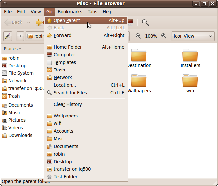Select the Destination folder icon
The image size is (218, 186).
(x=139, y=55)
